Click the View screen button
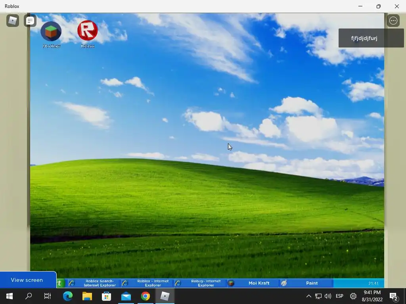The image size is (406, 304). tap(28, 280)
